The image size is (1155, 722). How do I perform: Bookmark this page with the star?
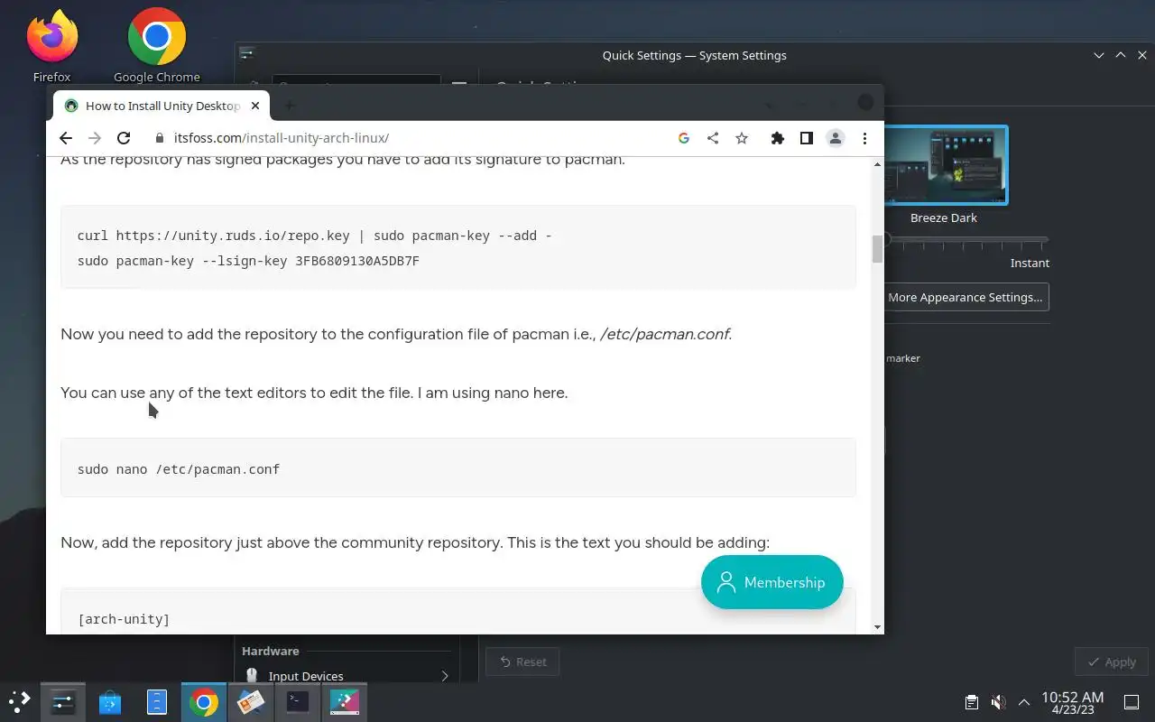pyautogui.click(x=742, y=138)
